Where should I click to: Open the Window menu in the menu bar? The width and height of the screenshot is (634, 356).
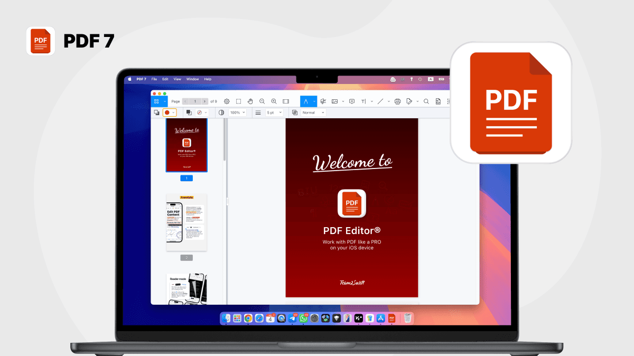193,79
